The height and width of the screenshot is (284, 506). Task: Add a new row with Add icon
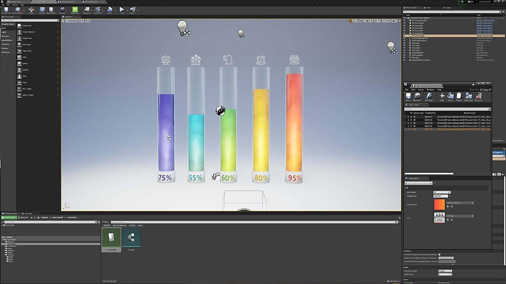[442, 97]
